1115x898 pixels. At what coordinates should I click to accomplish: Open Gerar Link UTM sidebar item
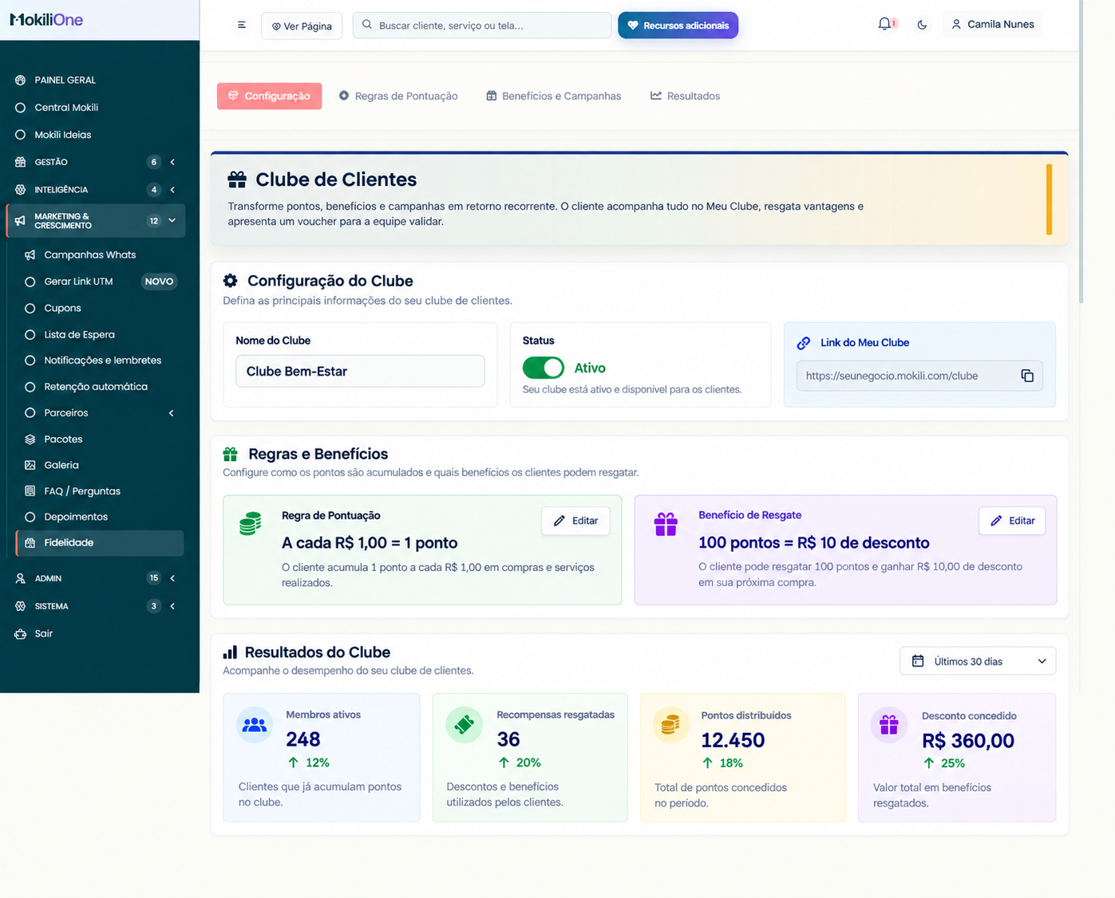pos(101,282)
